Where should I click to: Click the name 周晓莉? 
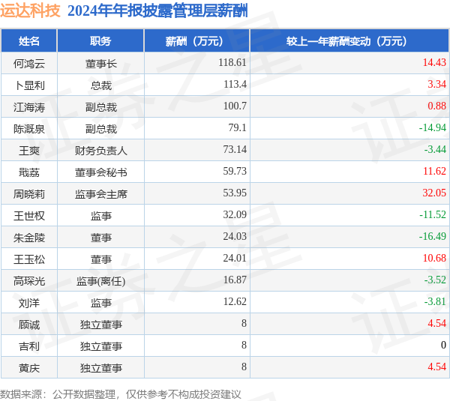29,194
